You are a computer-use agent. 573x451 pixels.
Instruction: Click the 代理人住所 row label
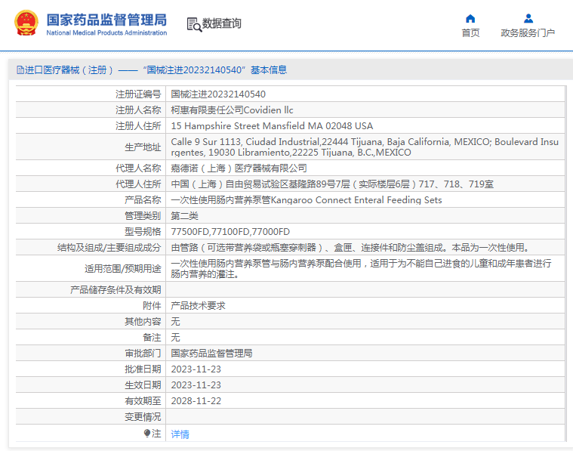[138, 184]
